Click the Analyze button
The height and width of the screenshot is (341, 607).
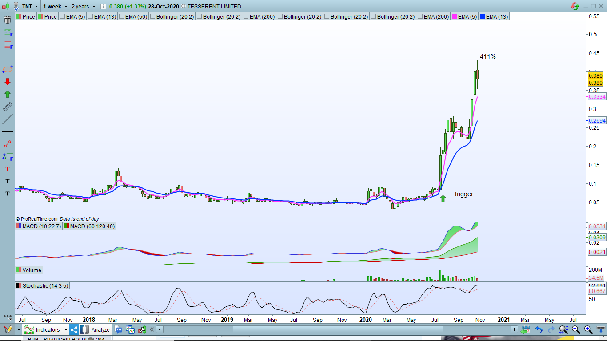coord(96,329)
